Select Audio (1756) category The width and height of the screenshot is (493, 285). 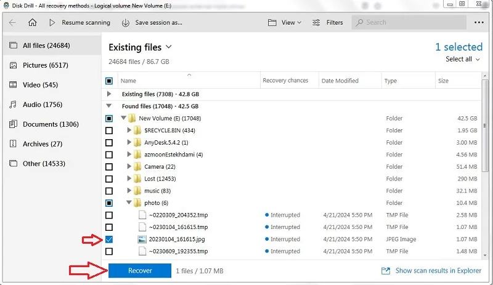tap(52, 105)
